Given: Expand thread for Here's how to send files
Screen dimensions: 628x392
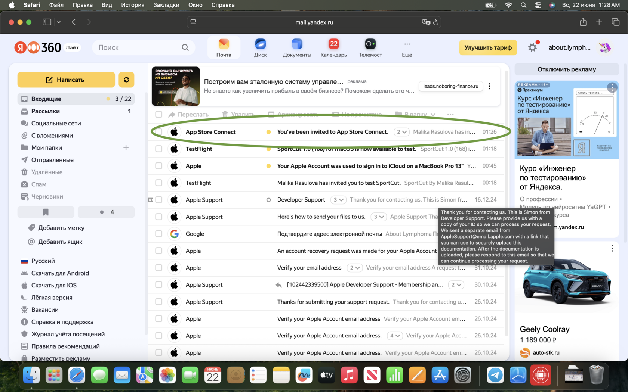Looking at the screenshot, I should pos(378,217).
